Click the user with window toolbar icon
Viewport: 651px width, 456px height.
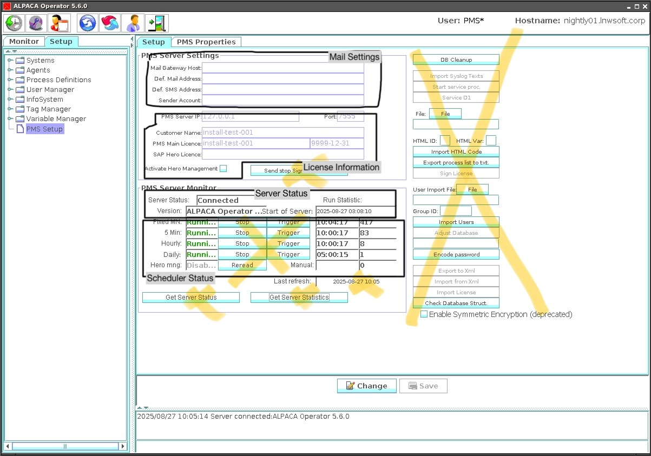[x=58, y=23]
